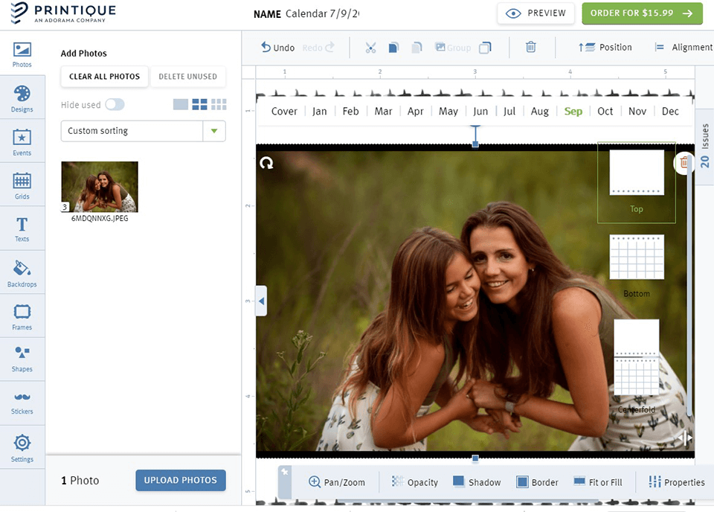Switch to the Sep month tab
This screenshot has width=714, height=512.
tap(573, 111)
